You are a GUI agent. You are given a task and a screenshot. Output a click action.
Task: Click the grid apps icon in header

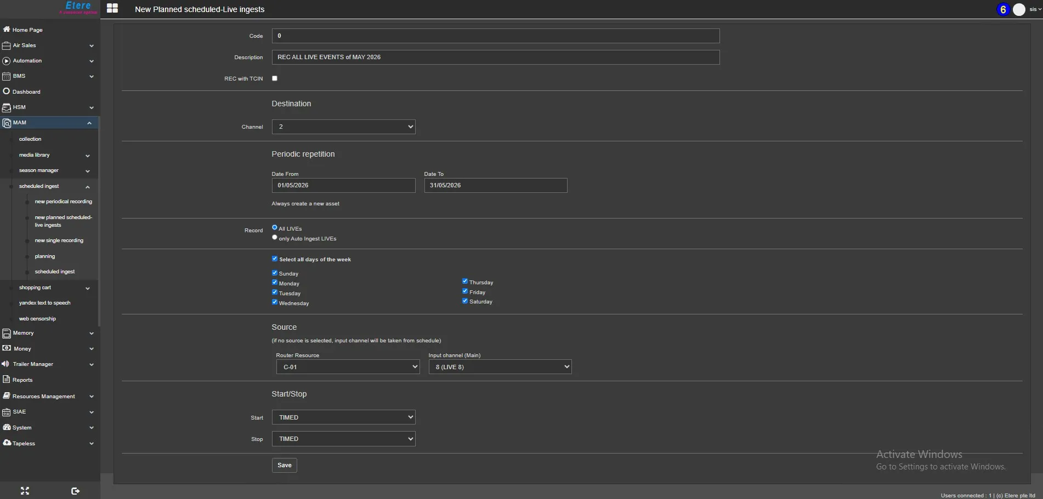pyautogui.click(x=112, y=8)
